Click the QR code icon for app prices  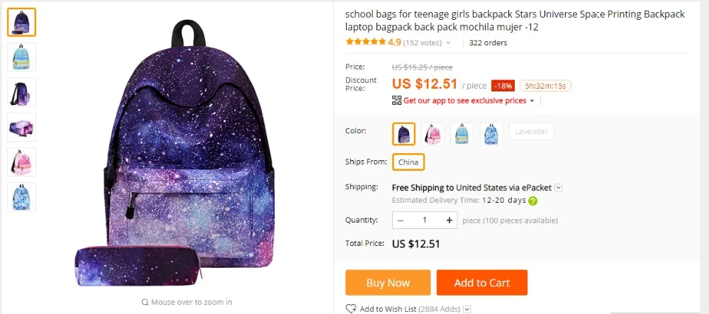(x=396, y=101)
